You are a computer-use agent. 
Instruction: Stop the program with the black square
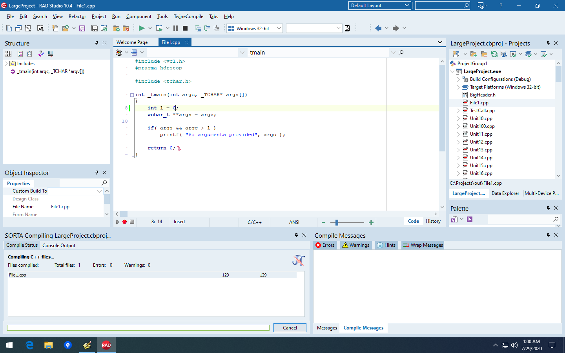(x=185, y=28)
